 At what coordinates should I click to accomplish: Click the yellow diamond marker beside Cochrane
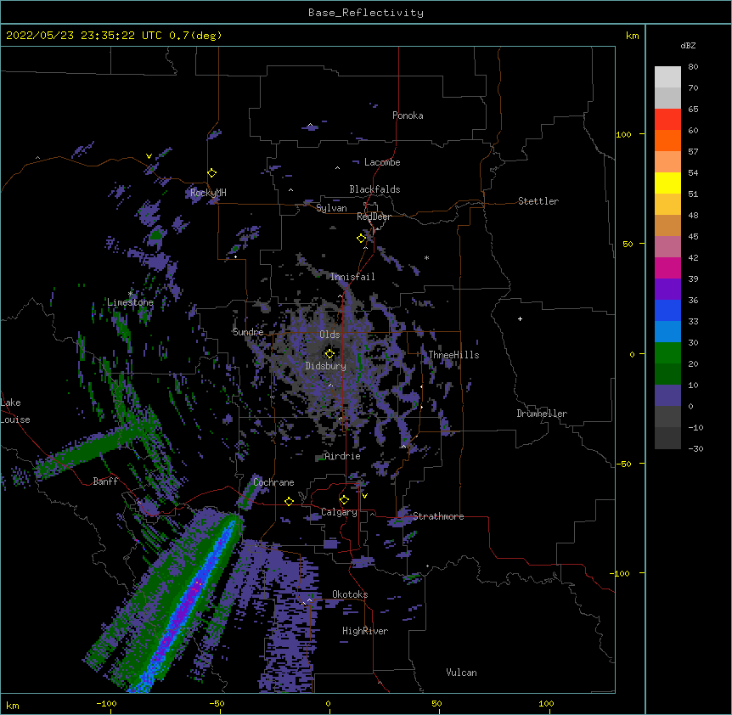pos(289,501)
